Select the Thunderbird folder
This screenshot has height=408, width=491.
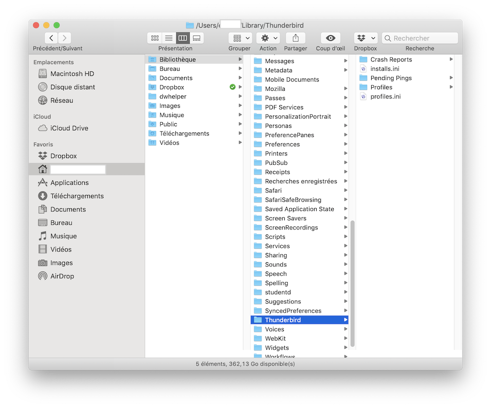299,320
